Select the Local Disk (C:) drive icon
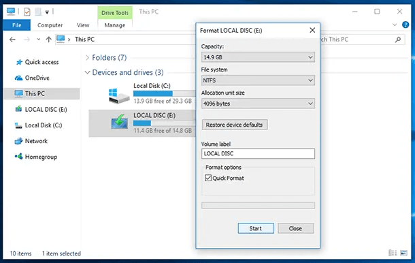The image size is (415, 263). click(119, 95)
